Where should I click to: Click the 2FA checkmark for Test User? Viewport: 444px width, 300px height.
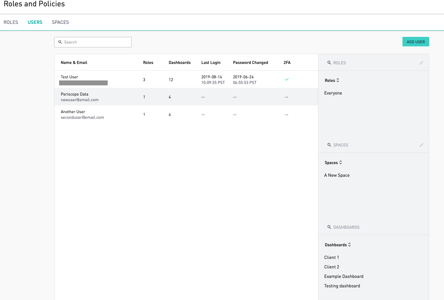click(287, 80)
